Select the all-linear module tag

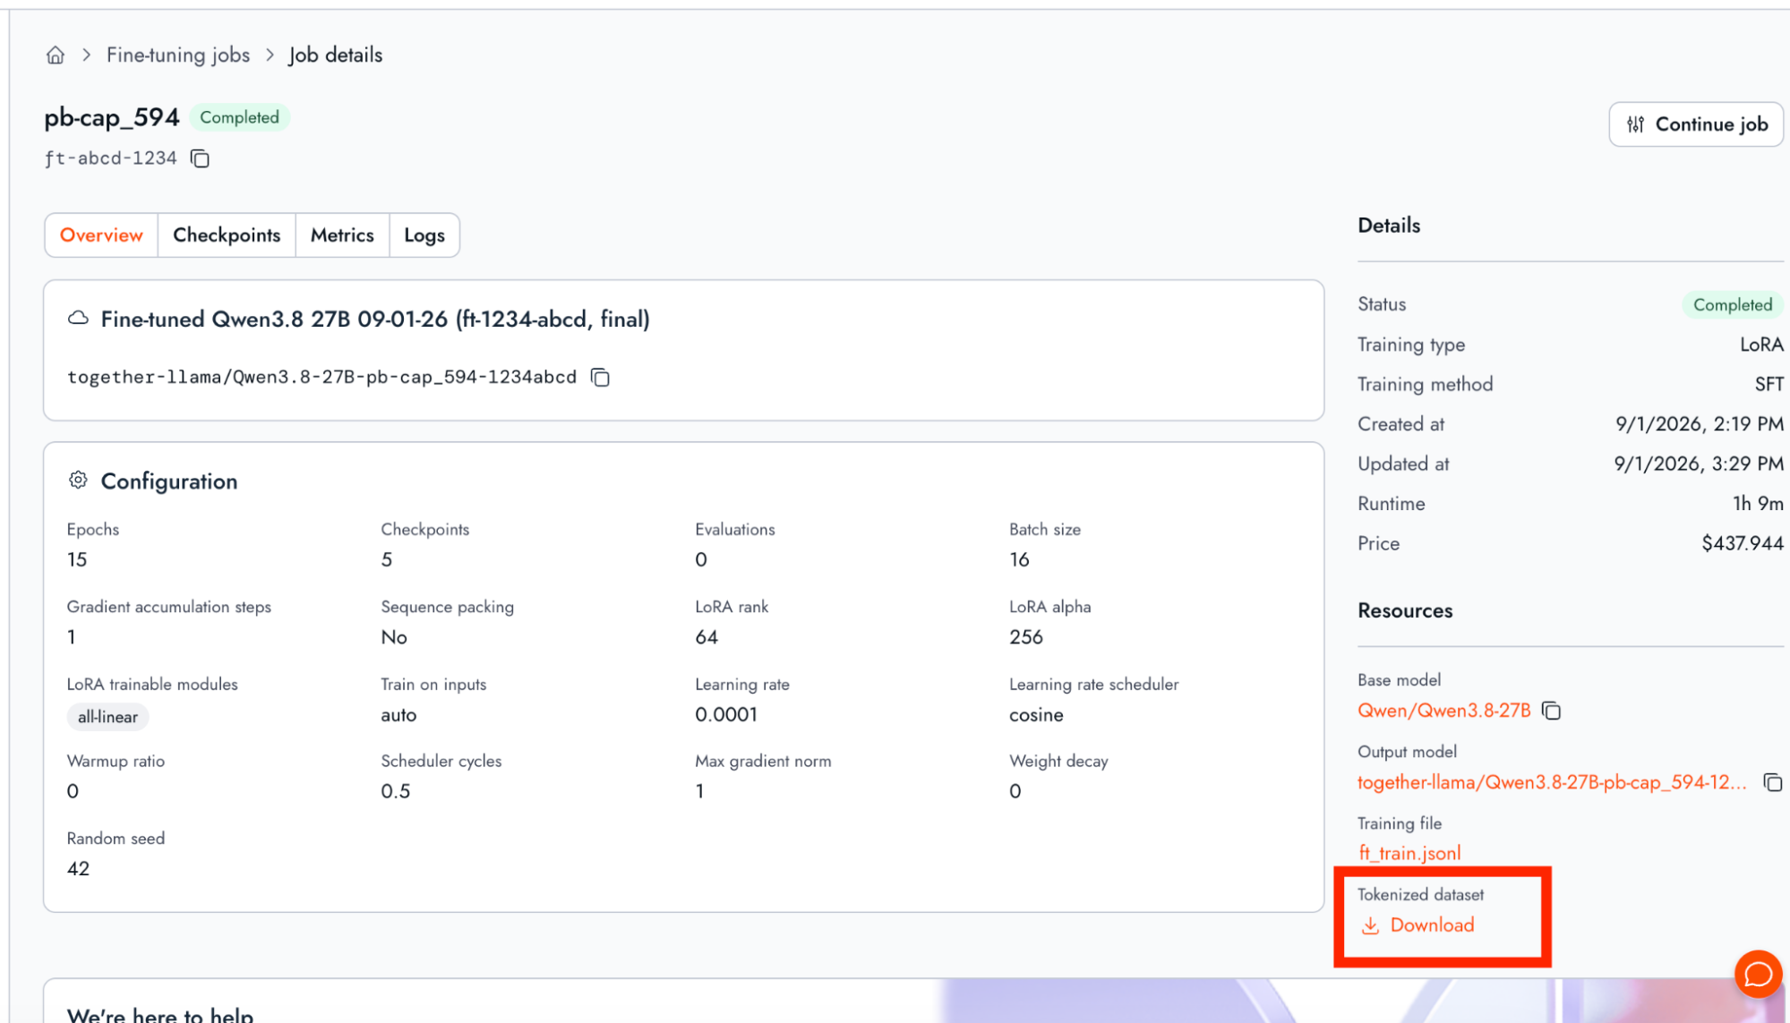click(107, 717)
